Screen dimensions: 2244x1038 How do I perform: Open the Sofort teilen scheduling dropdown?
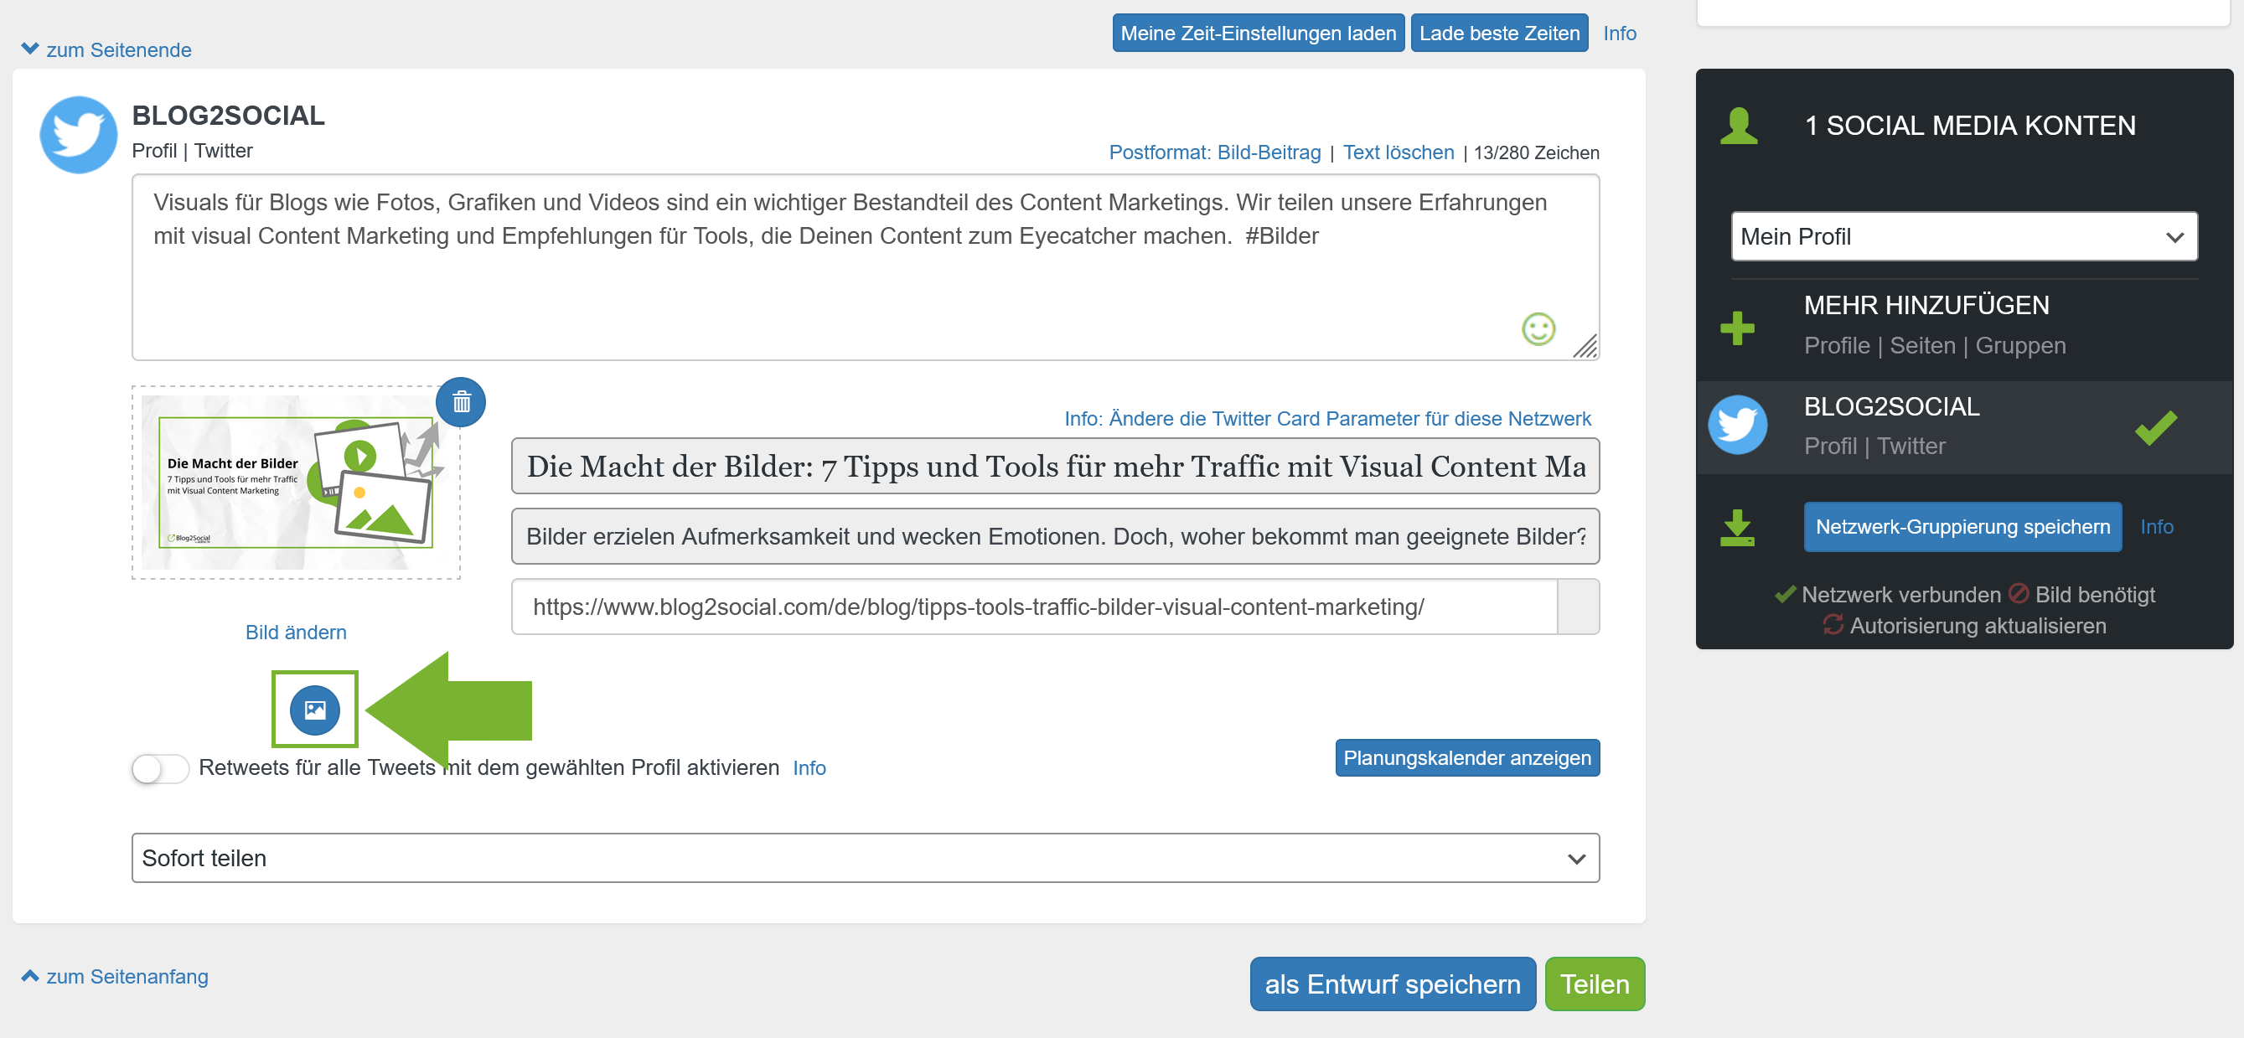tap(865, 858)
